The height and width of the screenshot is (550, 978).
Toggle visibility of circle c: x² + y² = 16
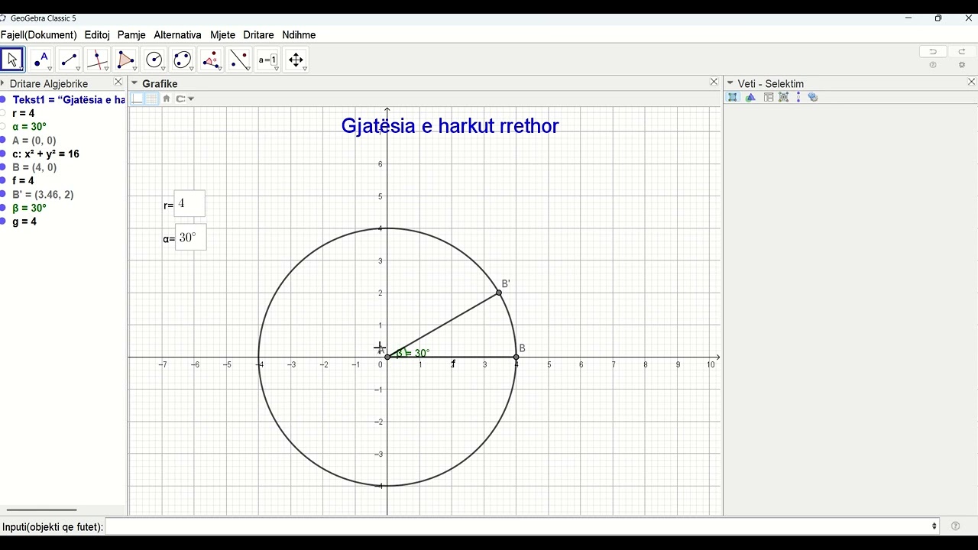[x=3, y=154]
